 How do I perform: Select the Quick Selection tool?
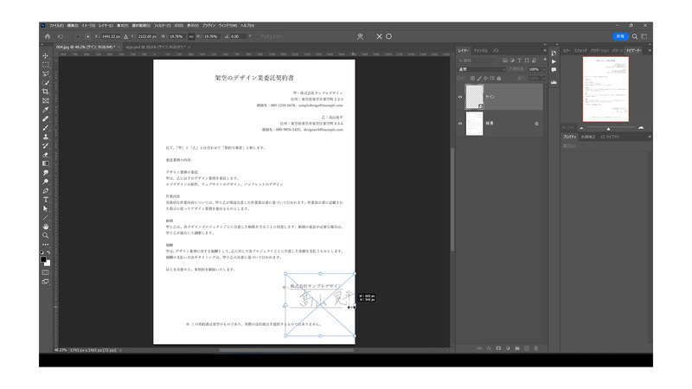tap(46, 83)
